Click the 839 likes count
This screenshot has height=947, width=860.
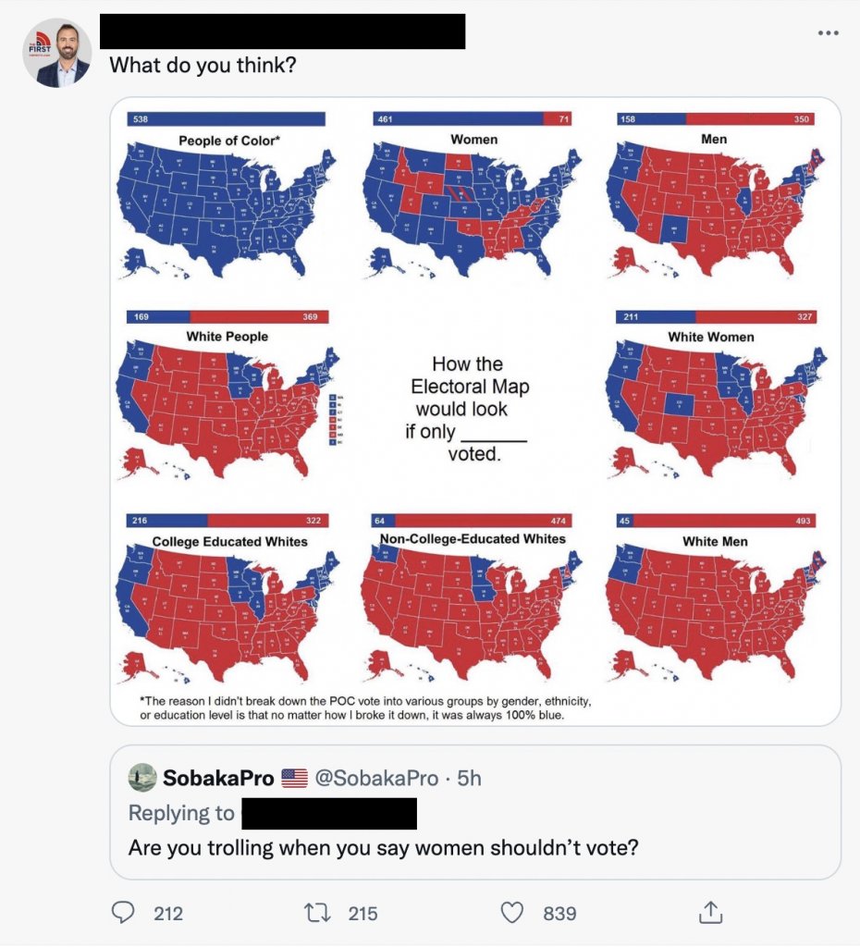(559, 913)
